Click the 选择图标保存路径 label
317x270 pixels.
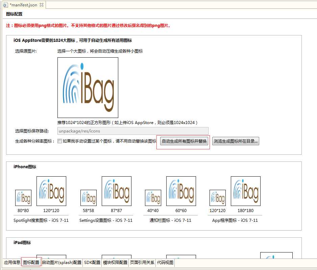pyautogui.click(x=32, y=131)
